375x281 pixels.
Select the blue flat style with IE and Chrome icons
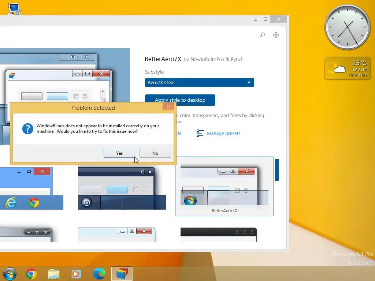tap(31, 188)
